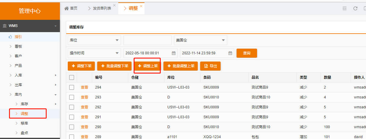Click the chevron icon beside 产品
Image resolution: width=366 pixels, height=139 pixels.
tap(11, 65)
